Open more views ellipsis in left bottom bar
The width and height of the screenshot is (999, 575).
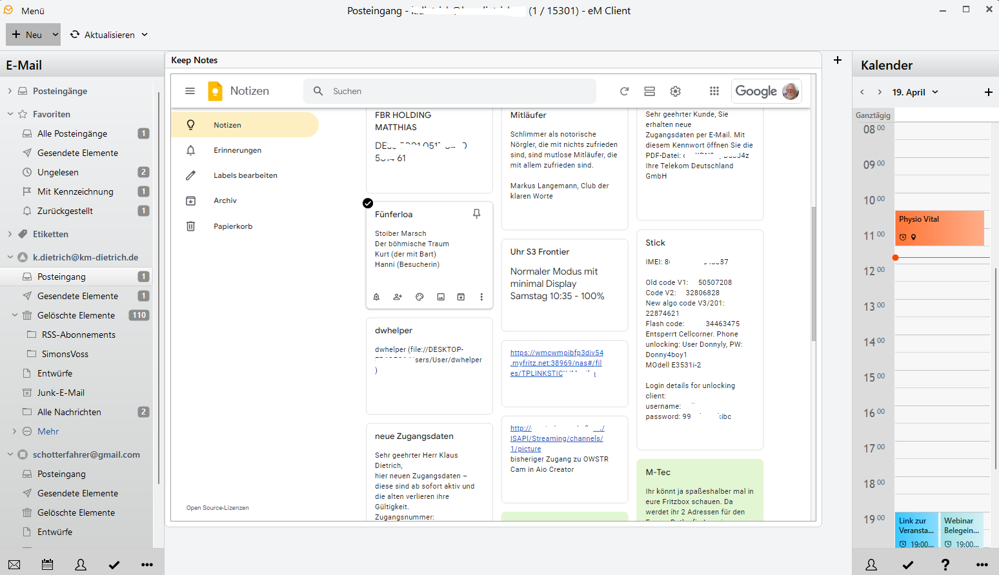click(147, 565)
